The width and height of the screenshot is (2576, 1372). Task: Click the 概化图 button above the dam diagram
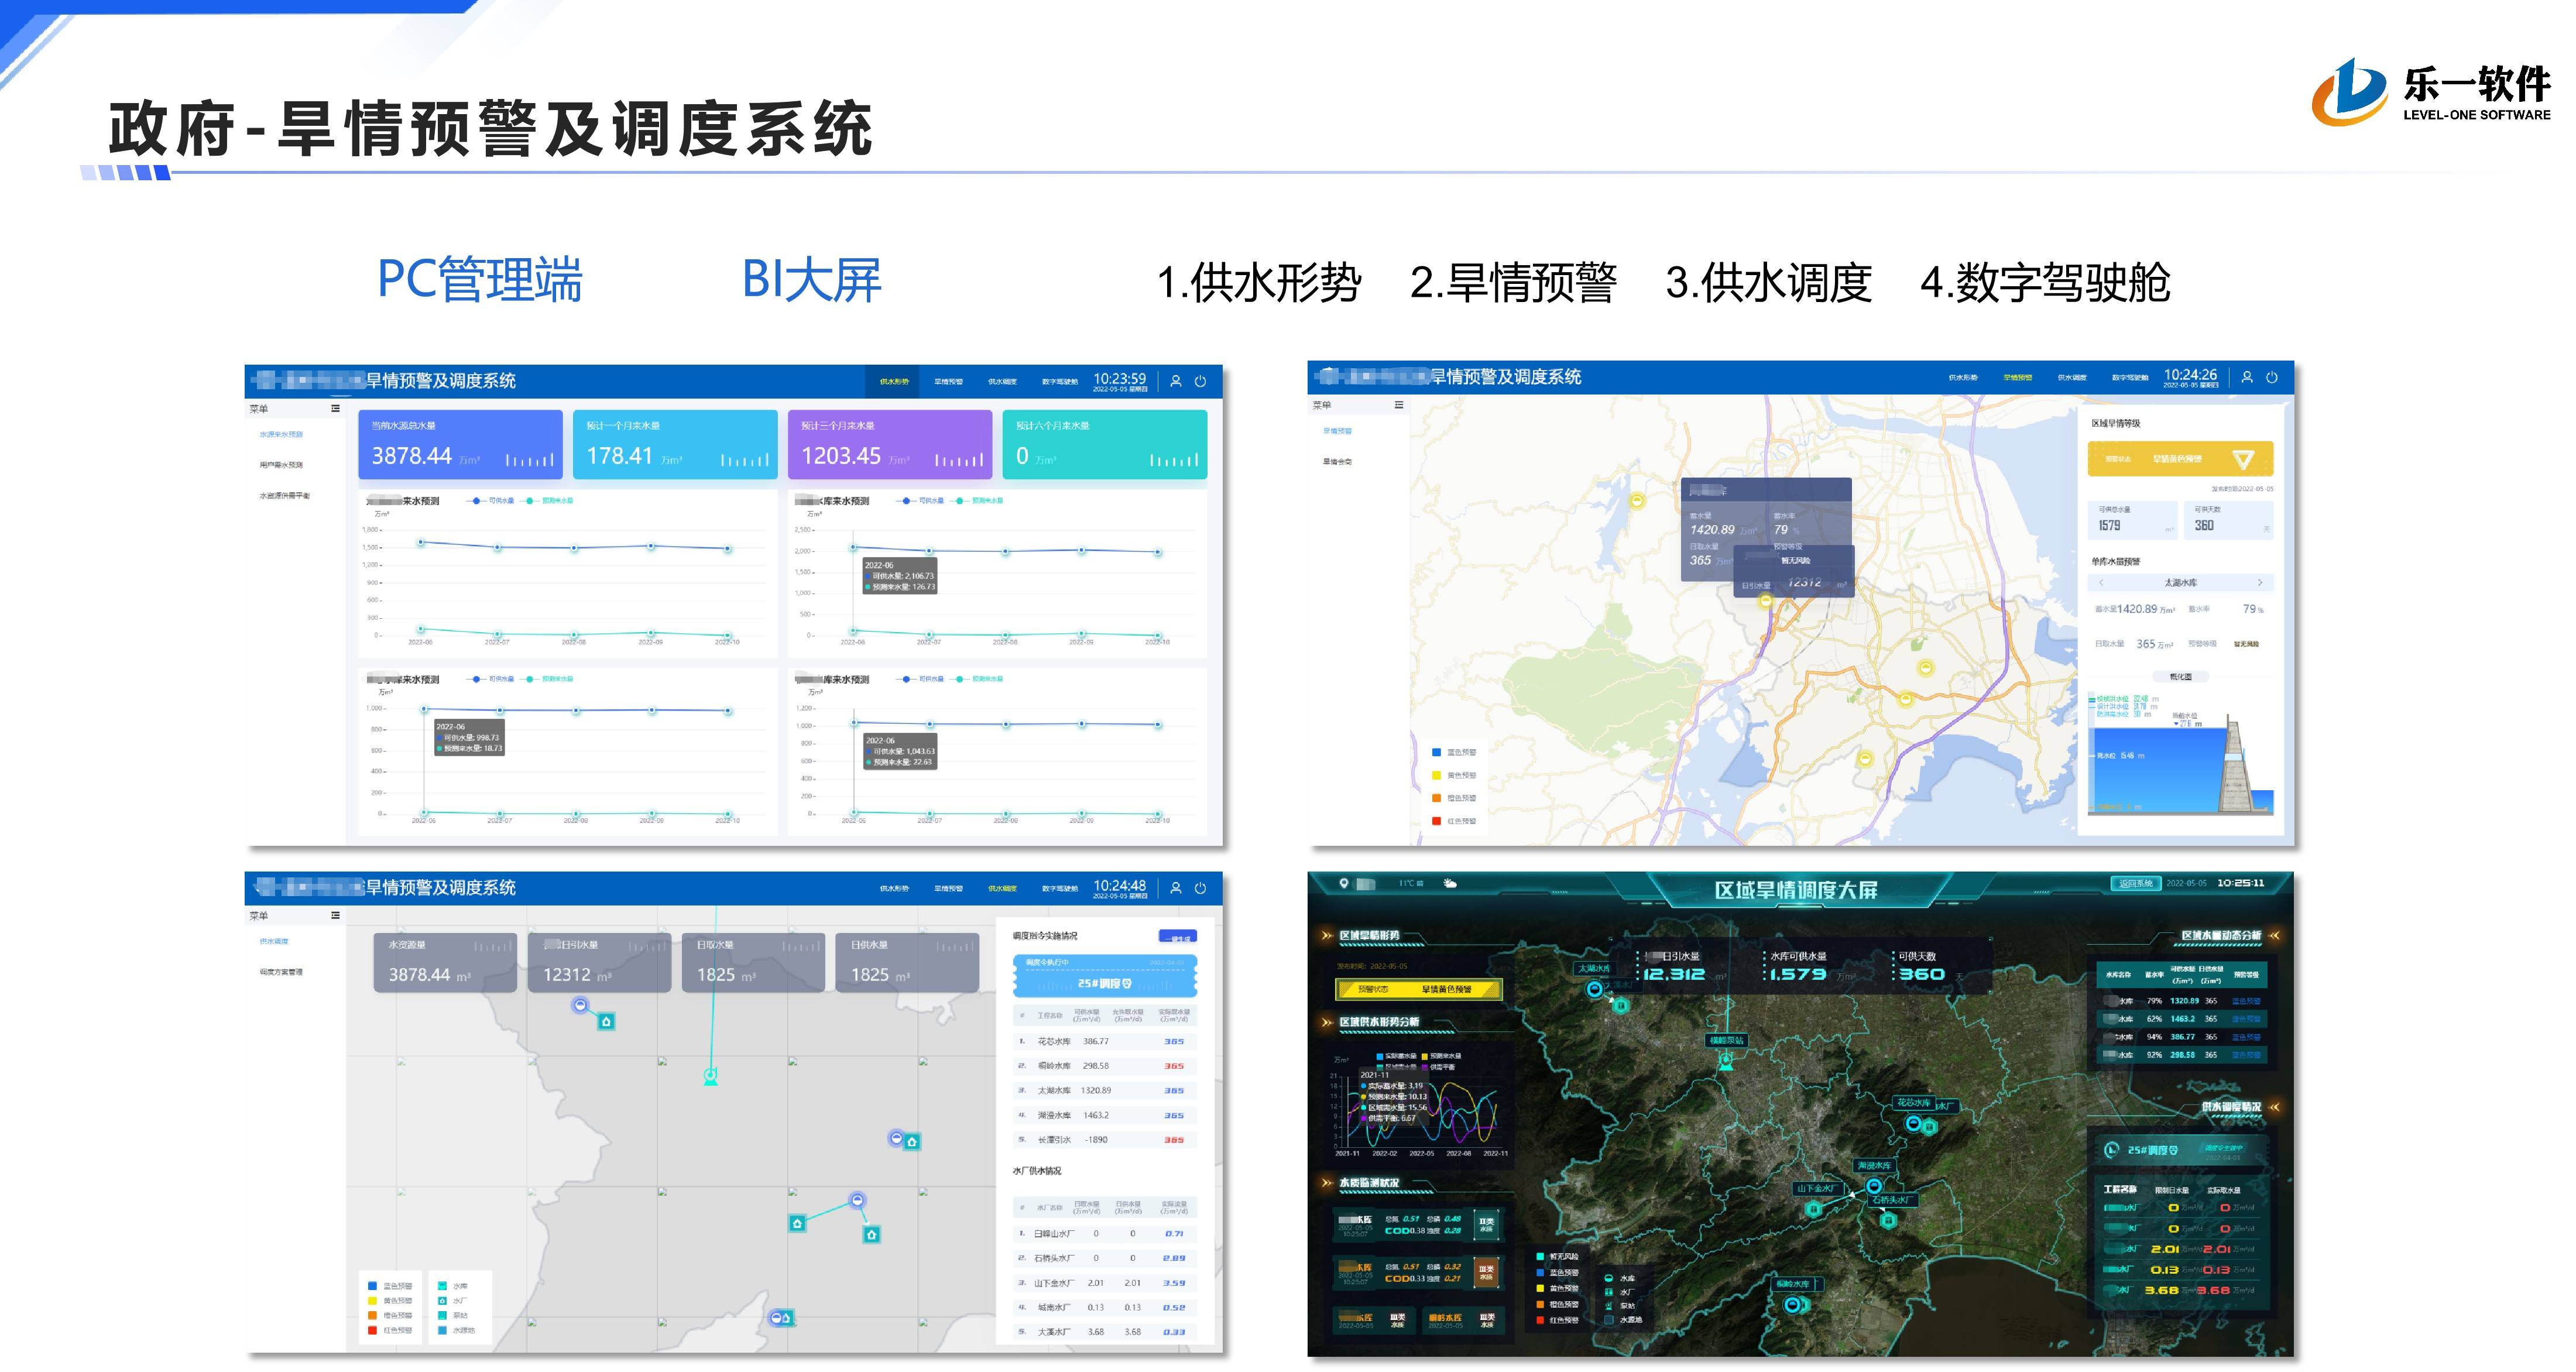(x=2181, y=677)
